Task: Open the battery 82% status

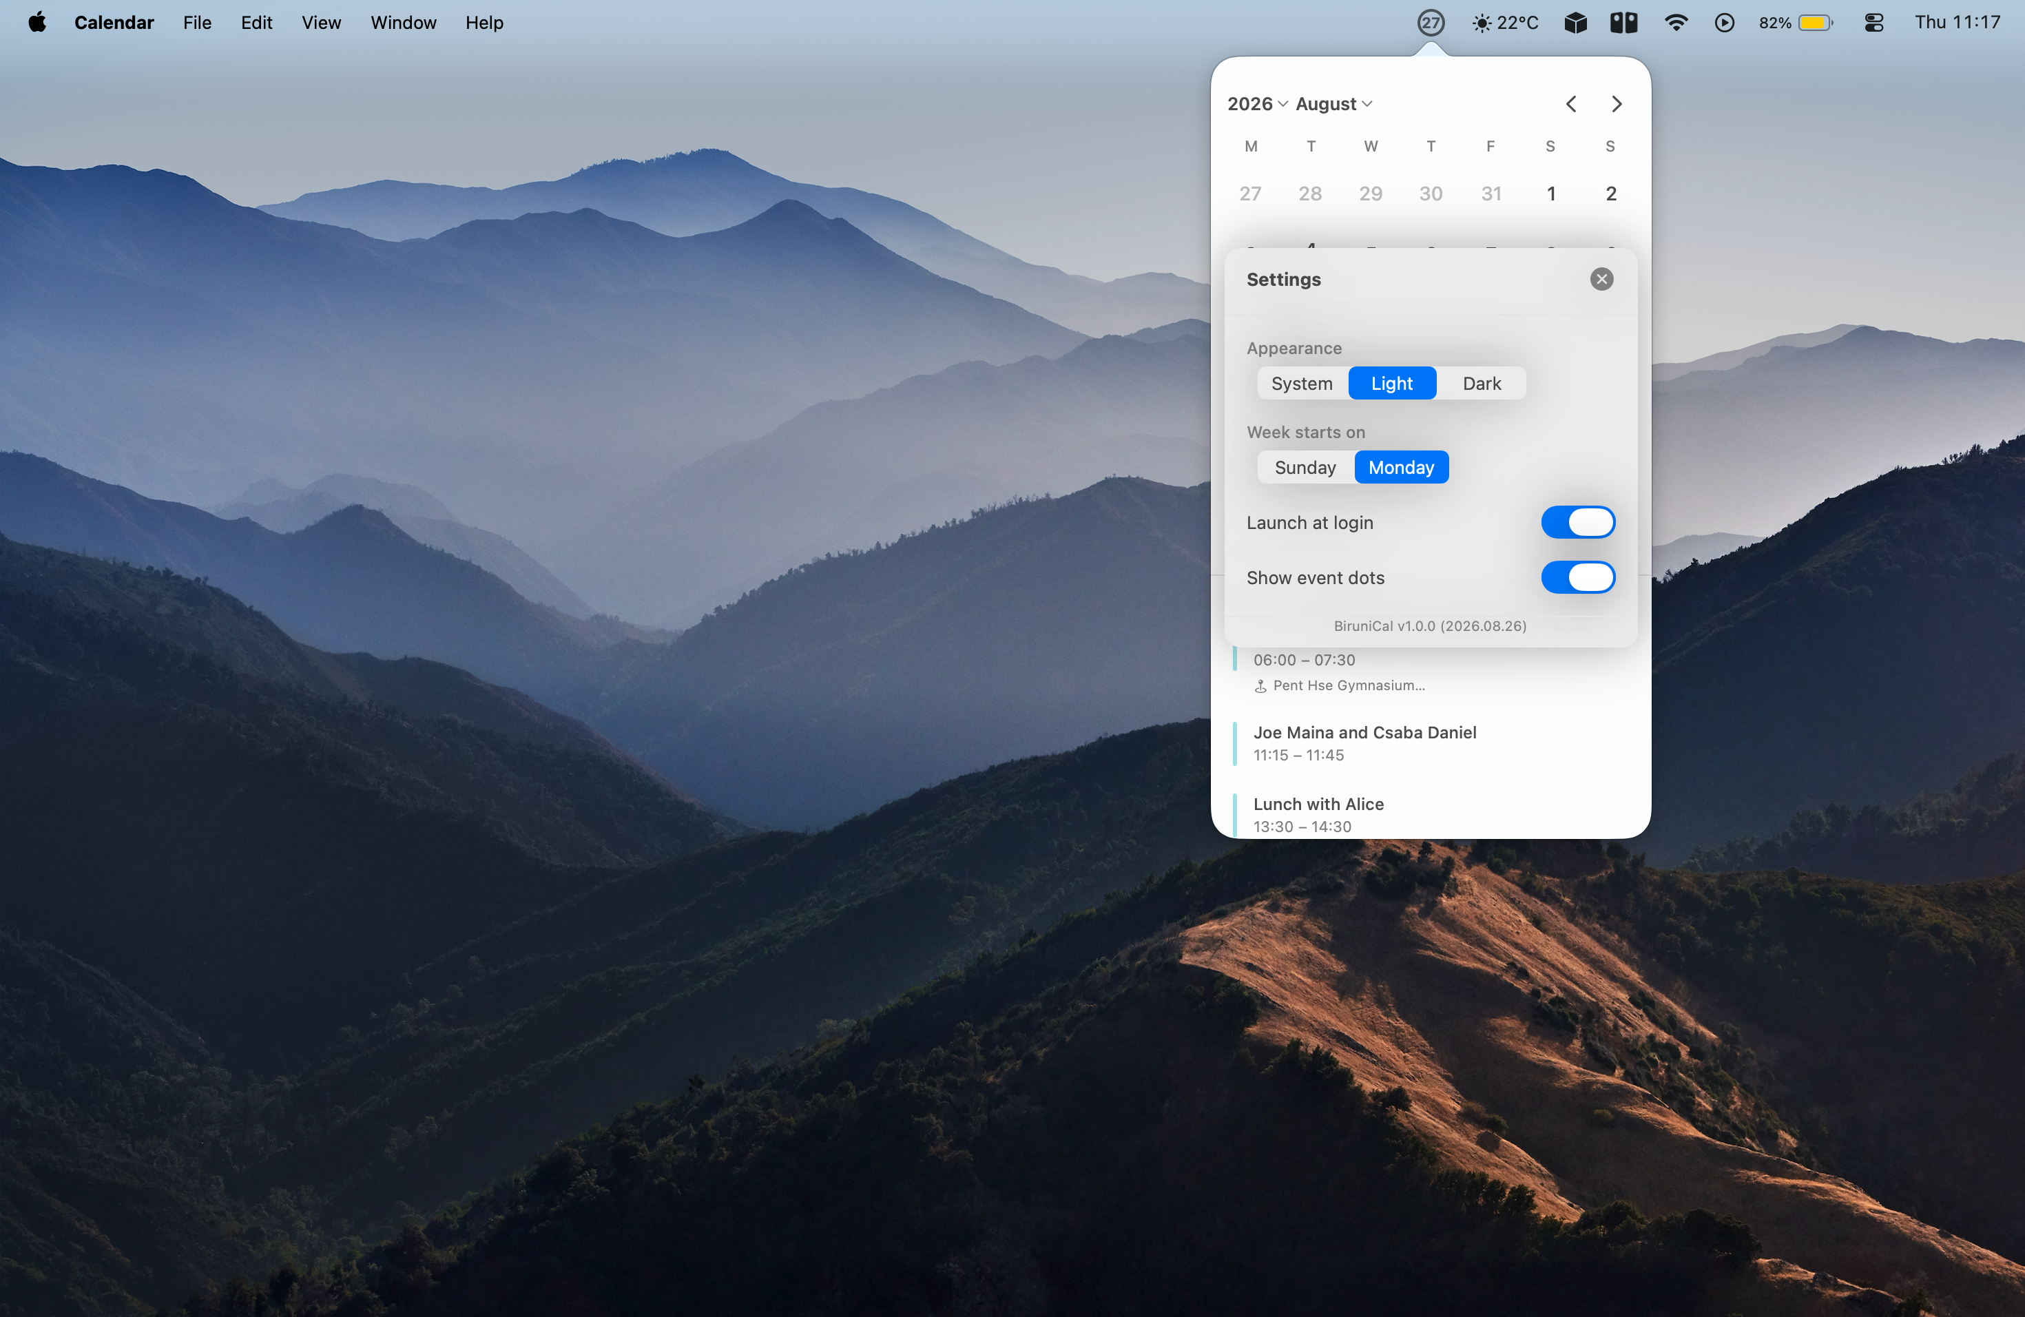Action: tap(1795, 23)
